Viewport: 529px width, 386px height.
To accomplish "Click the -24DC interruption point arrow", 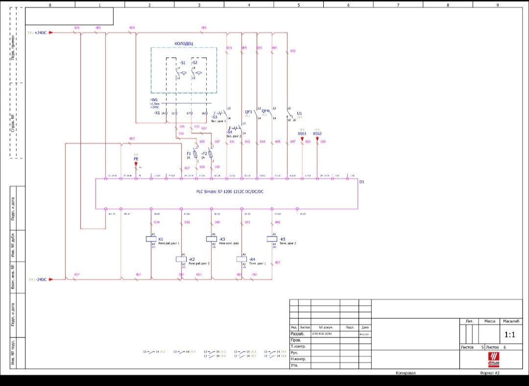I will 51,279.
